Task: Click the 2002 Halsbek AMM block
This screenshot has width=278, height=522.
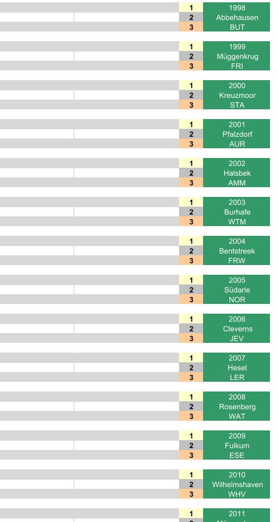Action: tap(236, 173)
